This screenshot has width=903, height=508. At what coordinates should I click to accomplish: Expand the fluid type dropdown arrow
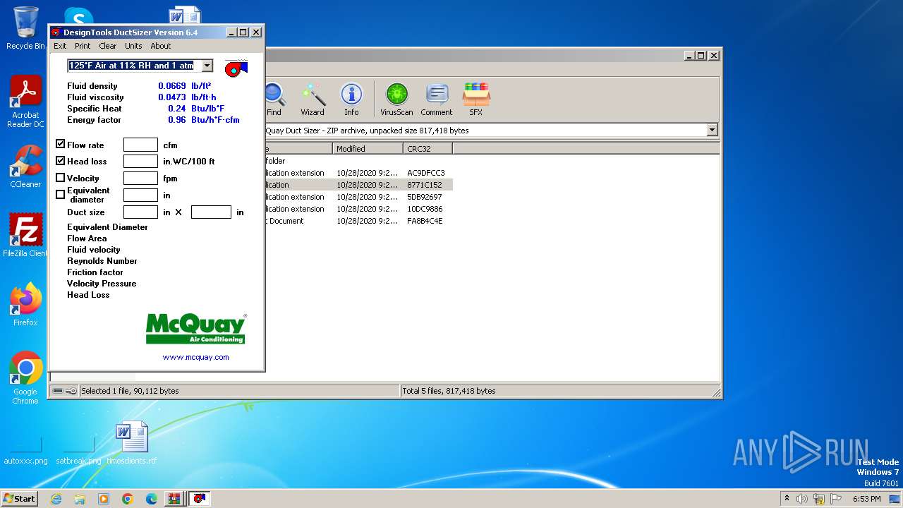[x=207, y=66]
